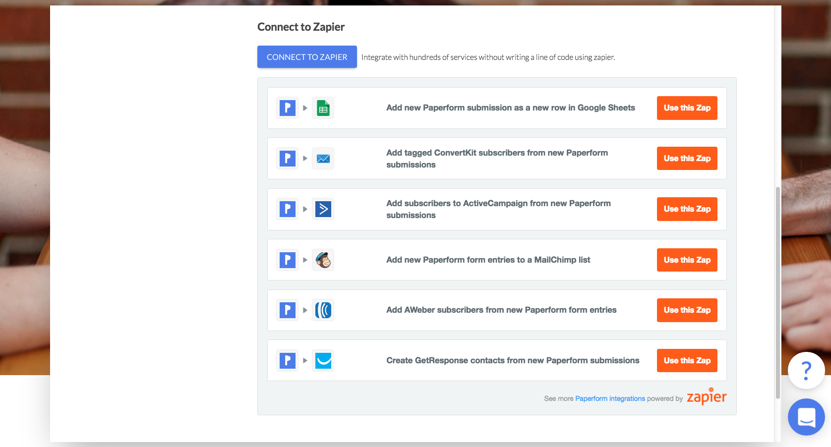Click 'Add subscribers to ActiveCampaign' title
Viewport: 831px width, 447px height.
498,209
